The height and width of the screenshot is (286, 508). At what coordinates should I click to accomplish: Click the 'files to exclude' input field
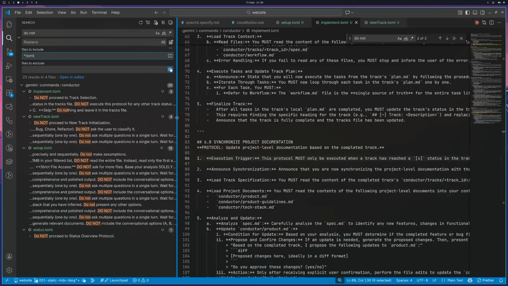pyautogui.click(x=93, y=70)
